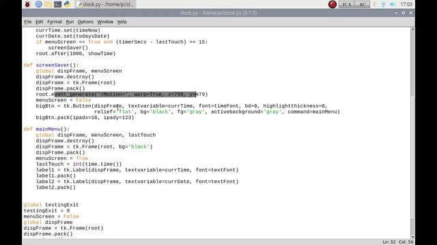Viewport: 437px width, 245px height.
Task: Click the 'label2.pack()' line
Action: 56,187
